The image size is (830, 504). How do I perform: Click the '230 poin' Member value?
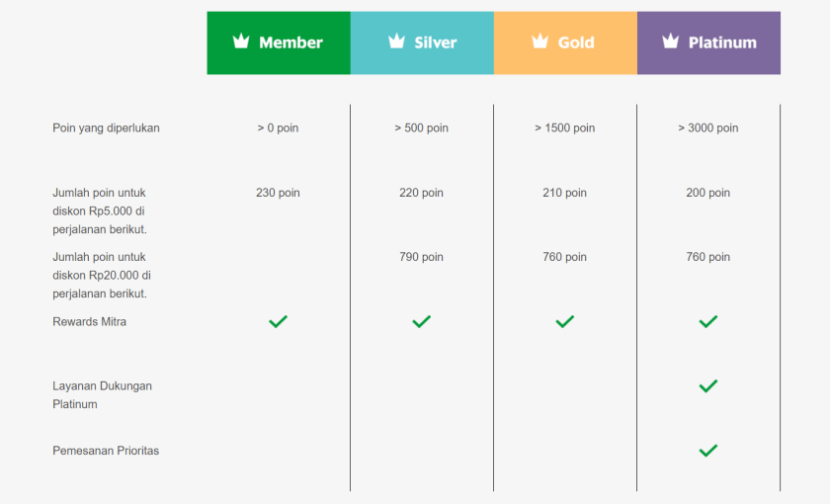point(278,193)
